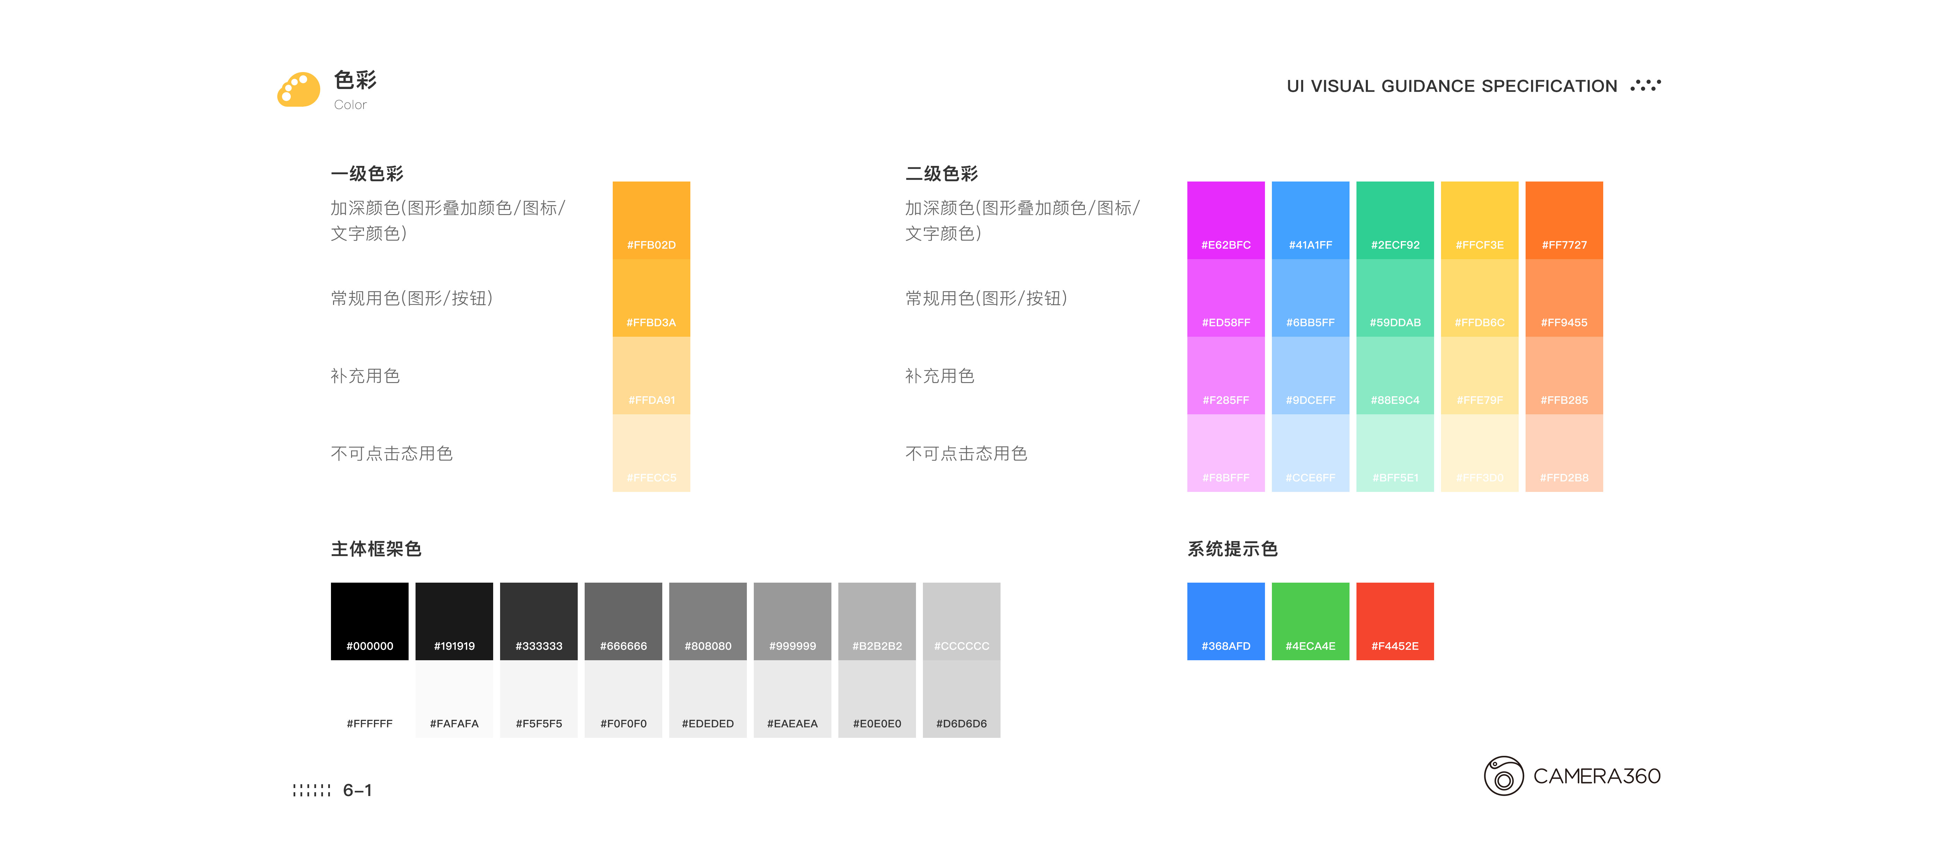The image size is (1938, 866).
Task: Click the 'Color' subtitle text
Action: click(x=351, y=105)
